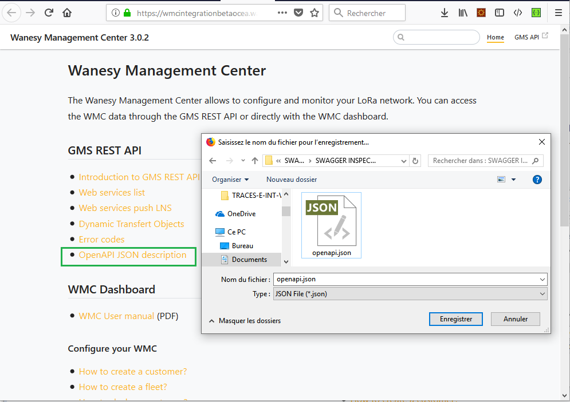Open Introduction to GMS REST API link
The height and width of the screenshot is (402, 570).
click(139, 177)
